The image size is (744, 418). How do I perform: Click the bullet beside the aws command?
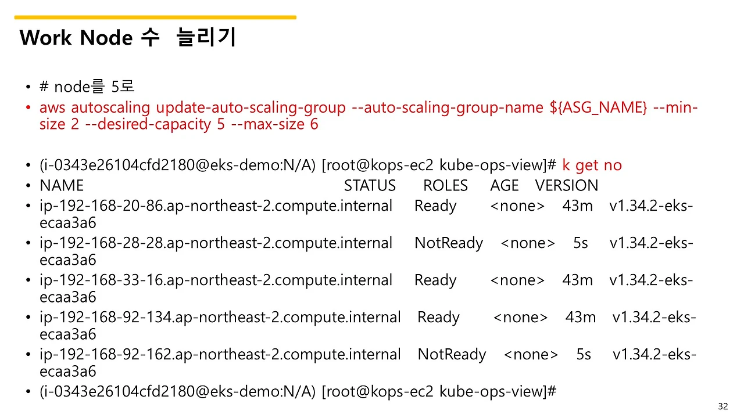[x=28, y=107]
